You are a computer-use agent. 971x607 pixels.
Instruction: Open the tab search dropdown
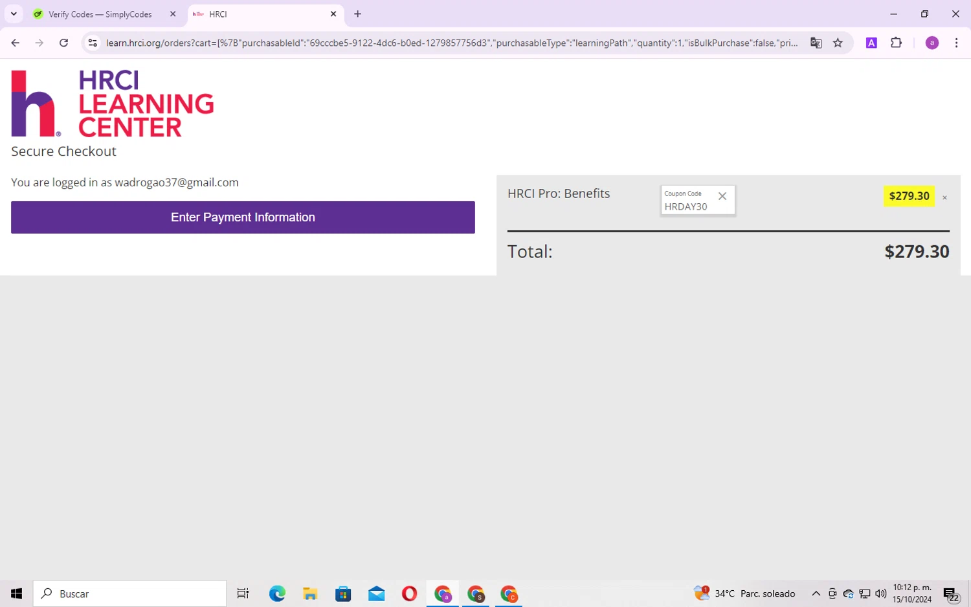pos(14,14)
